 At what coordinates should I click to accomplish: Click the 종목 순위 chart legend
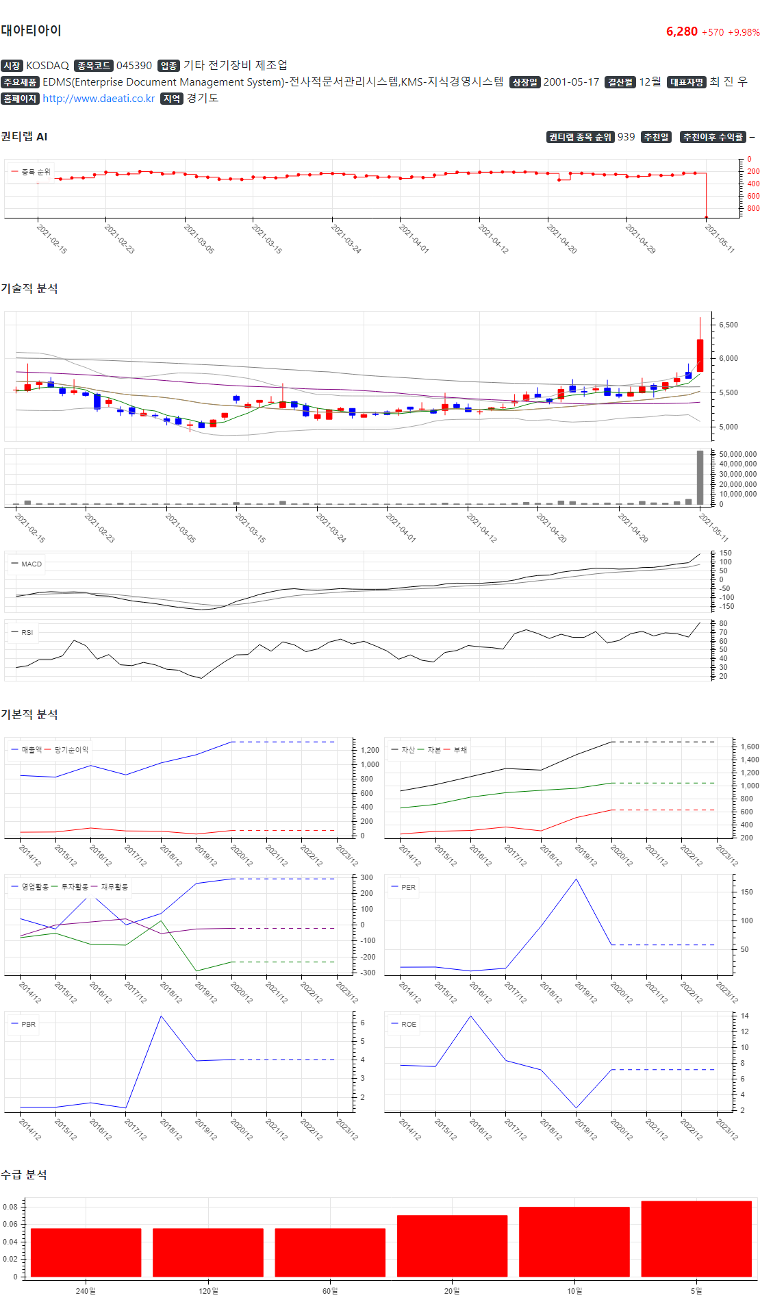coord(31,172)
